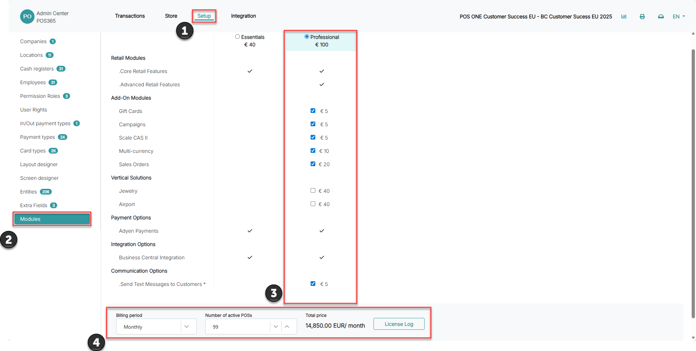Uncheck the Campaigns add-on
Image resolution: width=696 pixels, height=351 pixels.
tap(313, 124)
